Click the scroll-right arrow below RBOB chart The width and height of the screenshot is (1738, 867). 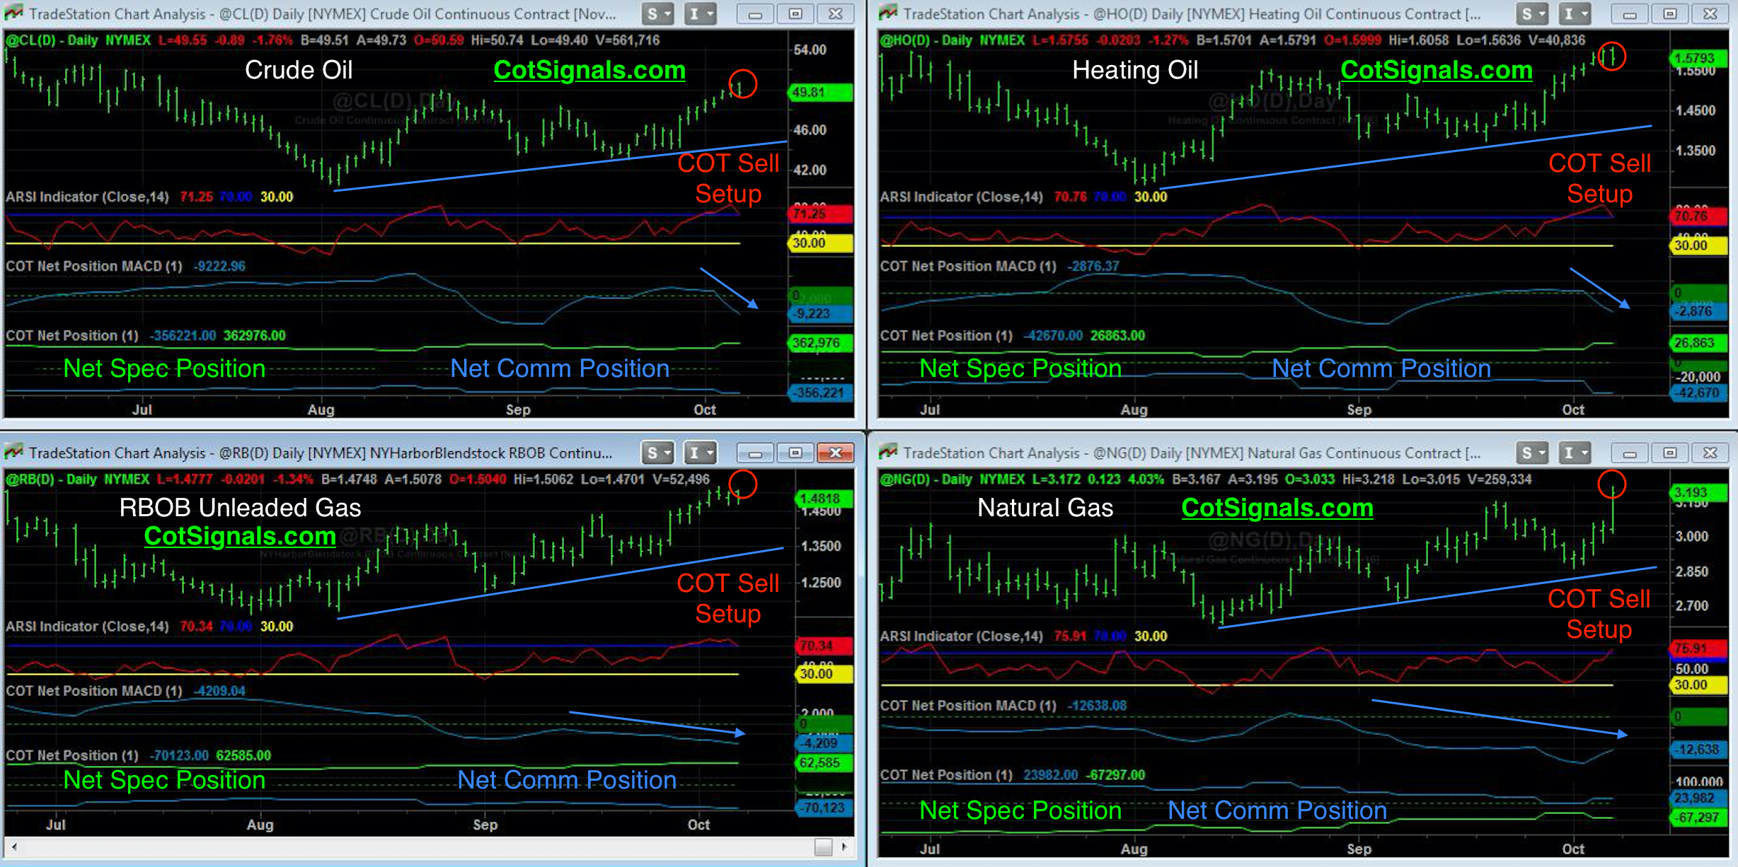pos(844,846)
